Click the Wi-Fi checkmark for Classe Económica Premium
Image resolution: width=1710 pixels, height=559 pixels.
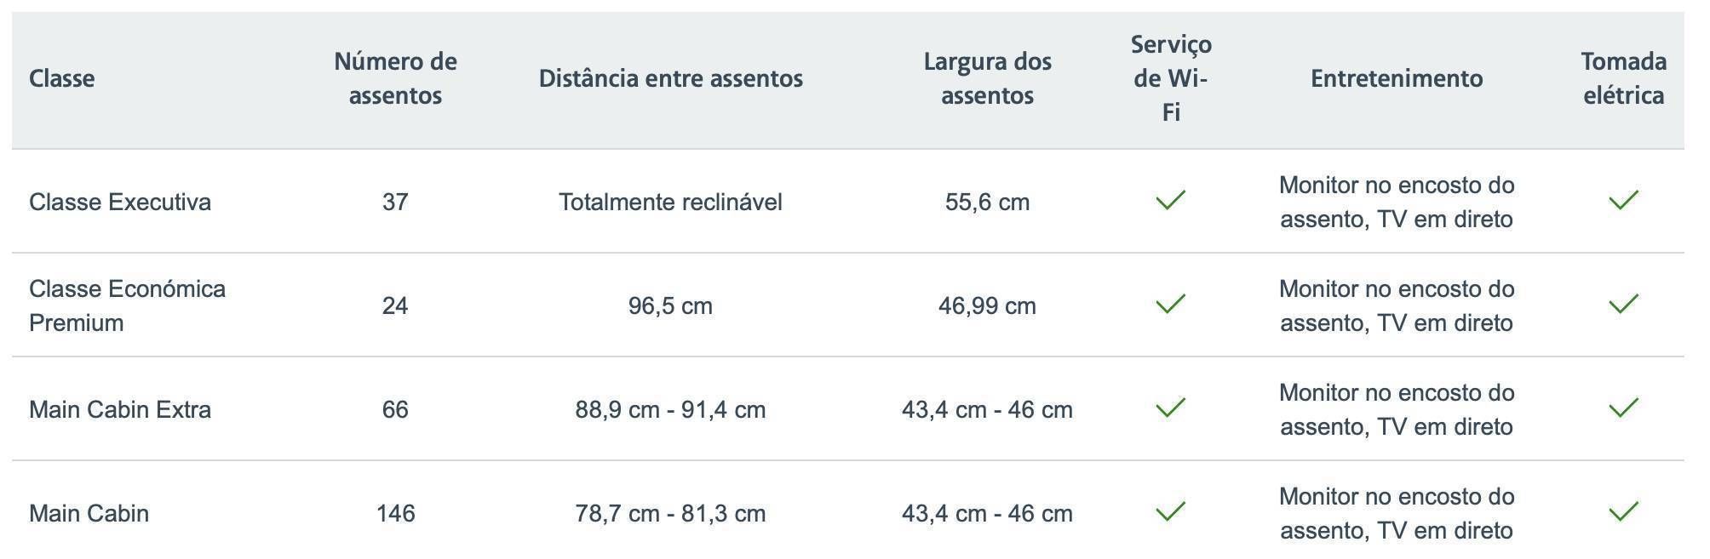pyautogui.click(x=1171, y=305)
